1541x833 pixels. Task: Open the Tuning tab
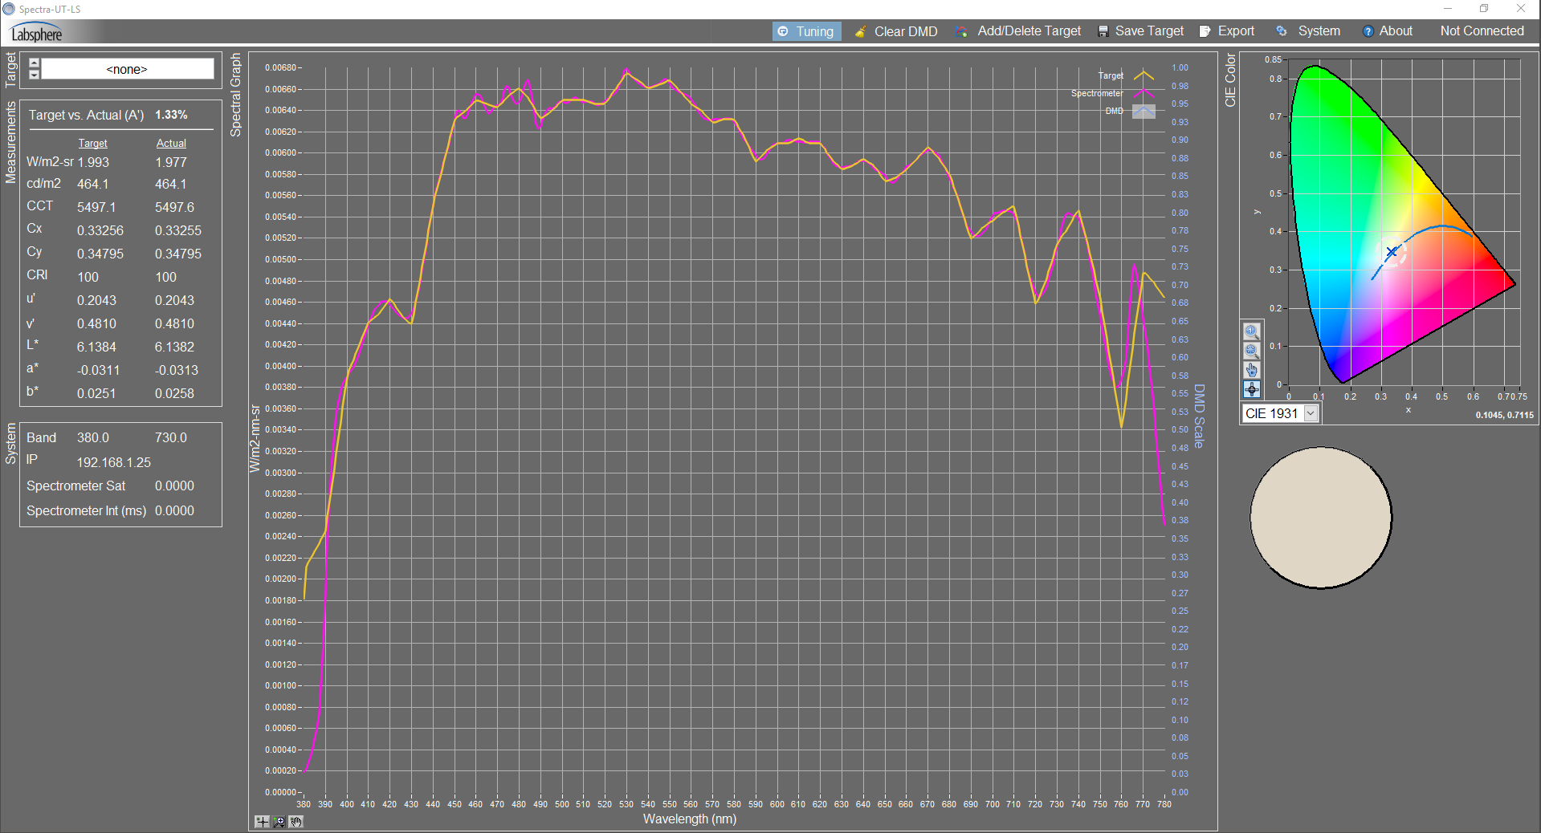pos(806,31)
